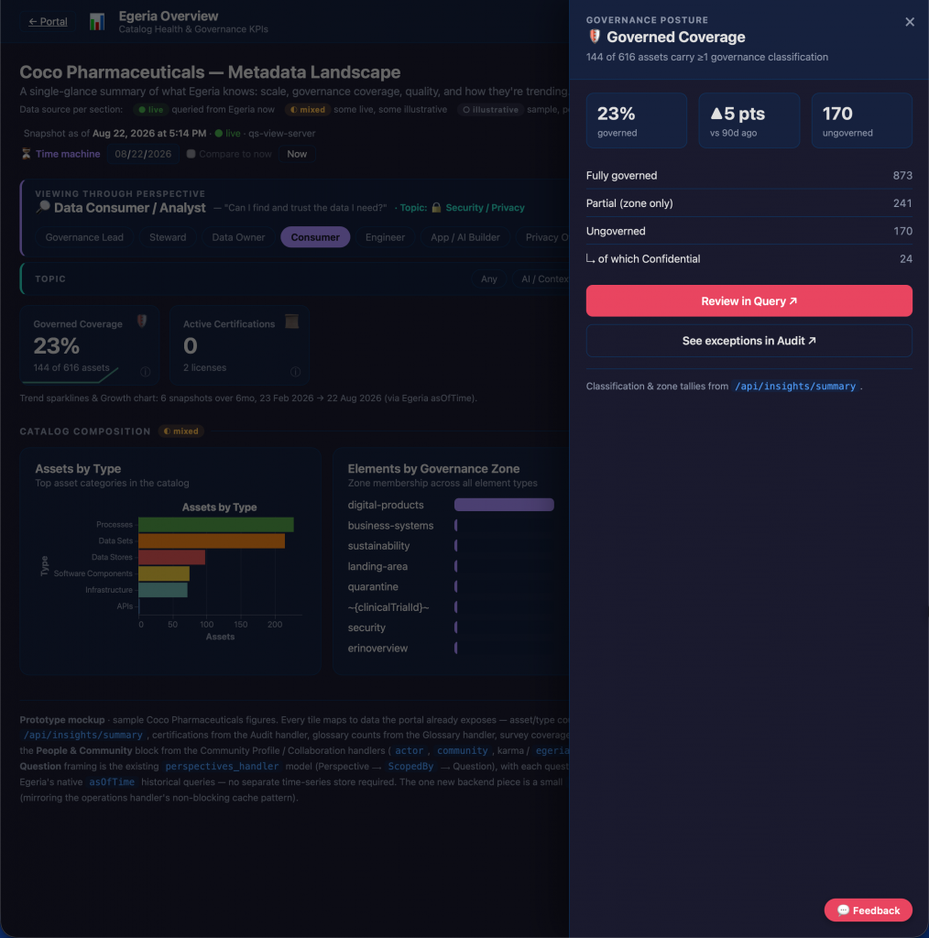
Task: Click the Data Consumer magnifier icon
Action: (x=42, y=207)
